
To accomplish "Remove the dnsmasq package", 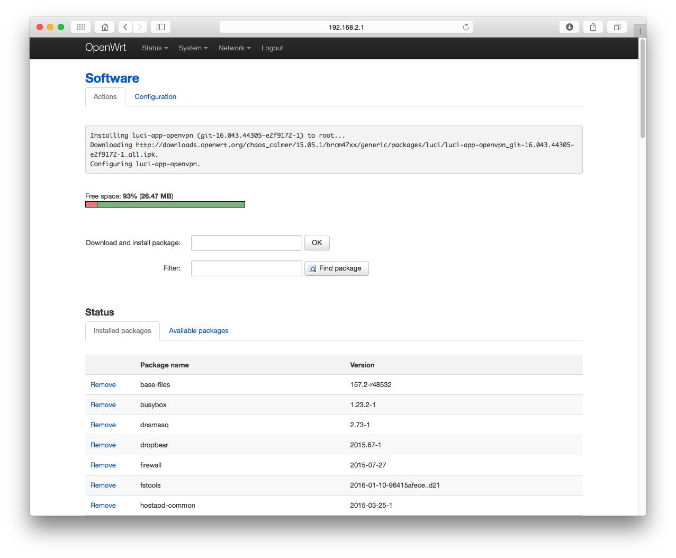I will [x=103, y=425].
